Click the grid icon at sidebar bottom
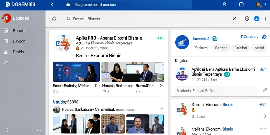Screen dimensions: 270x135 click(6, 130)
